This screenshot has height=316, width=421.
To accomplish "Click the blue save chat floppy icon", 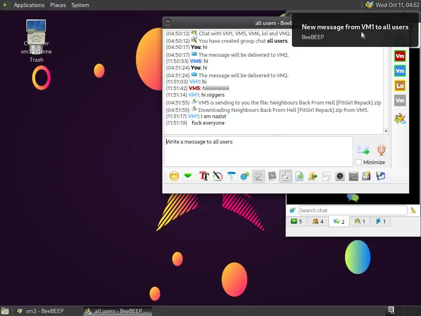I will (380, 176).
